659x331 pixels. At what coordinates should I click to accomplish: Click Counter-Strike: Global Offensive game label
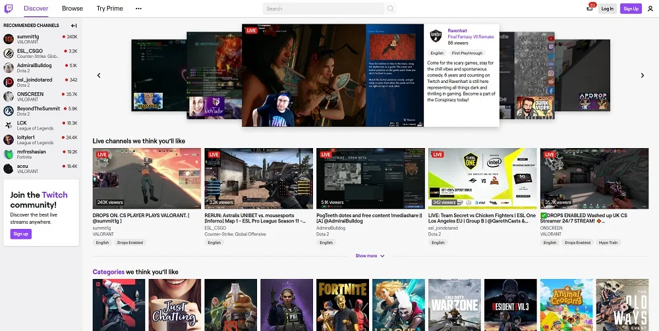coord(235,234)
